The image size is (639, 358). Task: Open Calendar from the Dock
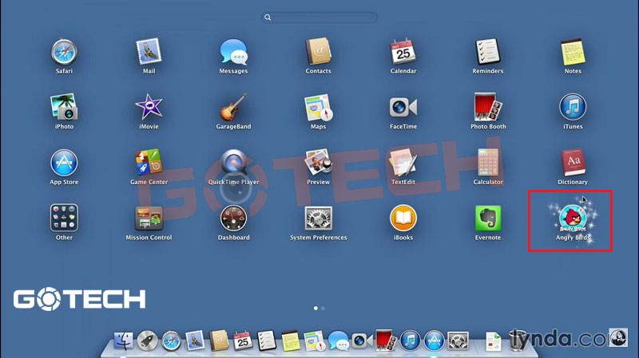pos(243,341)
